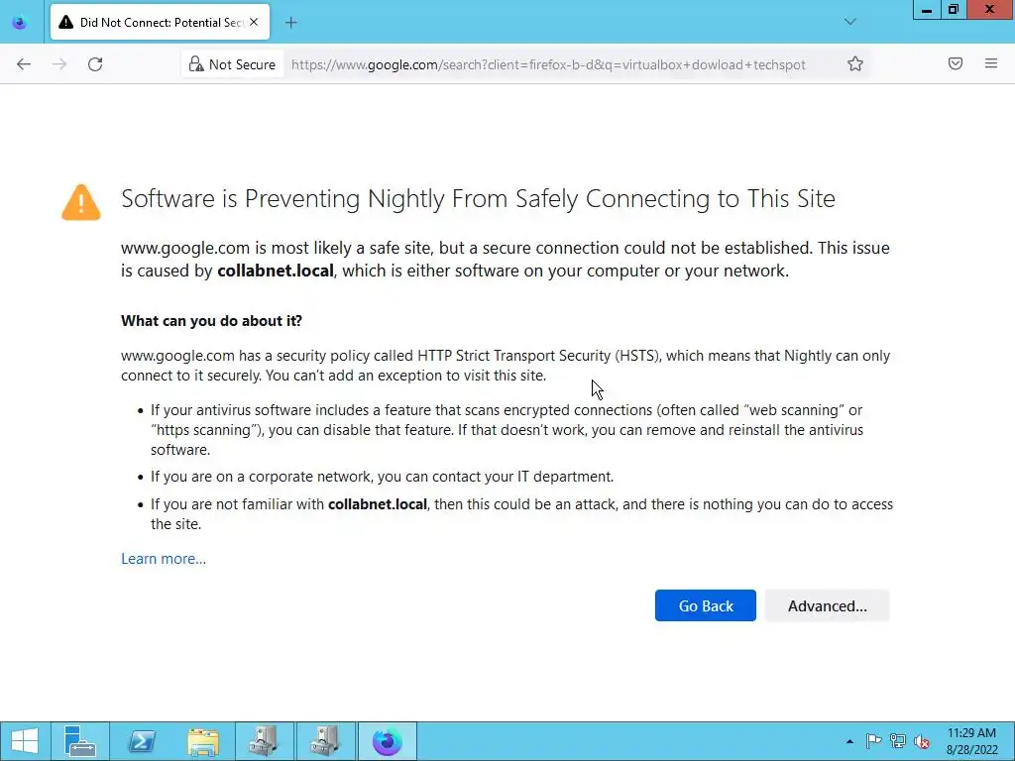Click the Go Back button
Screen dimensions: 1015x761
coord(706,605)
